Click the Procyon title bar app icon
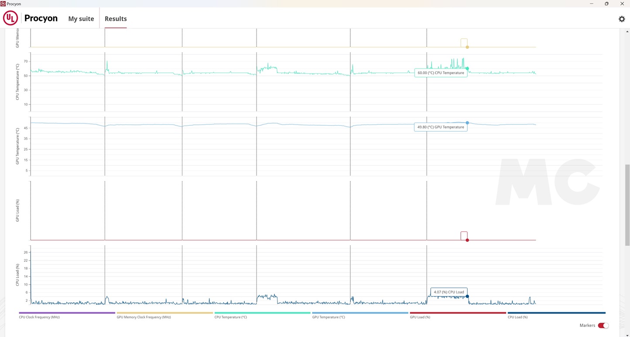The image size is (630, 337). point(3,3)
